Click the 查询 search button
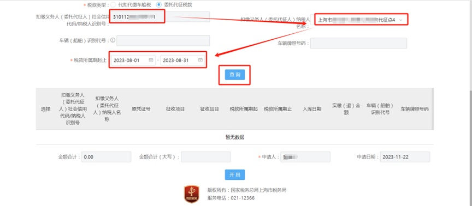This screenshot has height=206, width=472. 235,75
